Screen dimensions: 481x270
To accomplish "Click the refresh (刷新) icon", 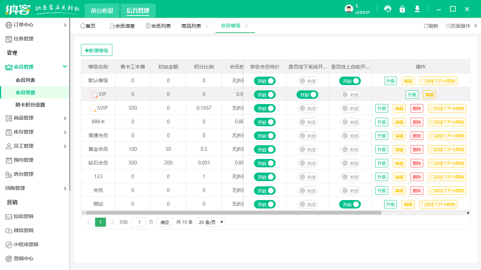I will 431,26.
